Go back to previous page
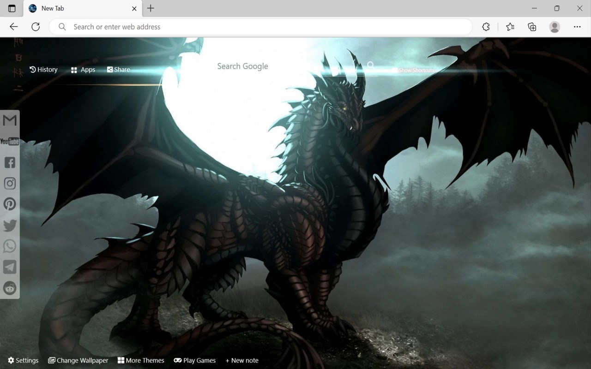This screenshot has height=369, width=591. 14,27
